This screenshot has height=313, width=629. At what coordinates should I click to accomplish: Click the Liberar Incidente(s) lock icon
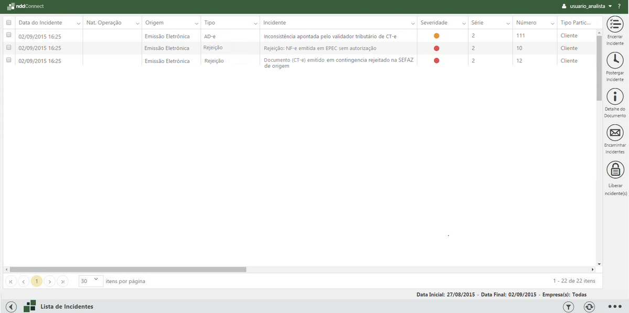pos(614,170)
